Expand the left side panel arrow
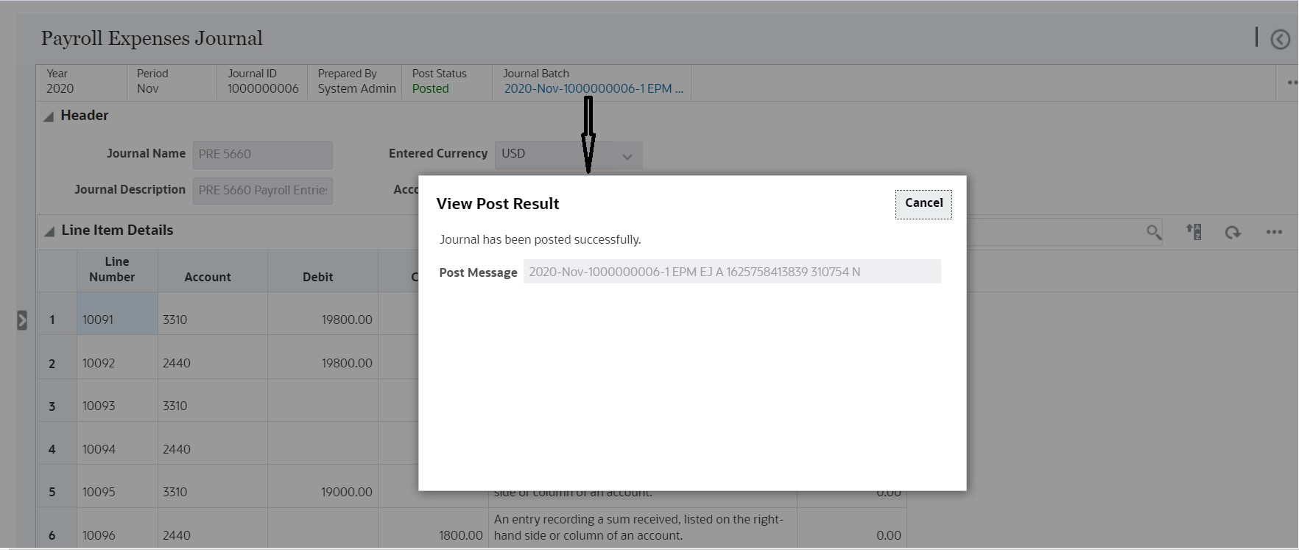 click(x=22, y=320)
